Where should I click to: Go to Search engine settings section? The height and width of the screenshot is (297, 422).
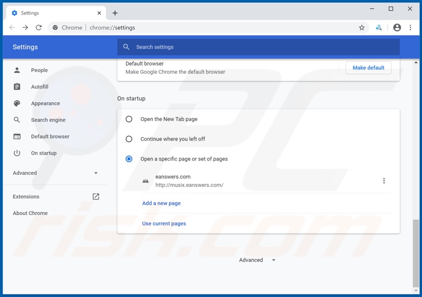point(48,120)
